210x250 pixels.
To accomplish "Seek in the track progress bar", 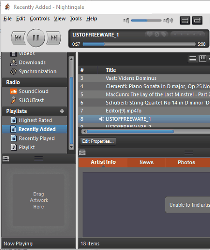I will coord(139,44).
